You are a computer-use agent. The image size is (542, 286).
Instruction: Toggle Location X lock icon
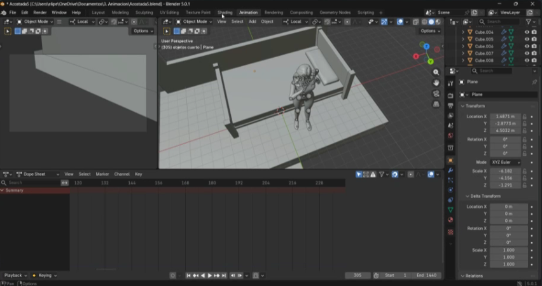(525, 117)
